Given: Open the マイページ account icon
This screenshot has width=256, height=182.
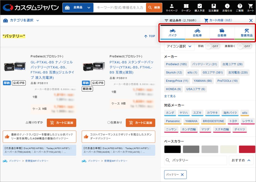Looking at the screenshot, I should point(171,8).
